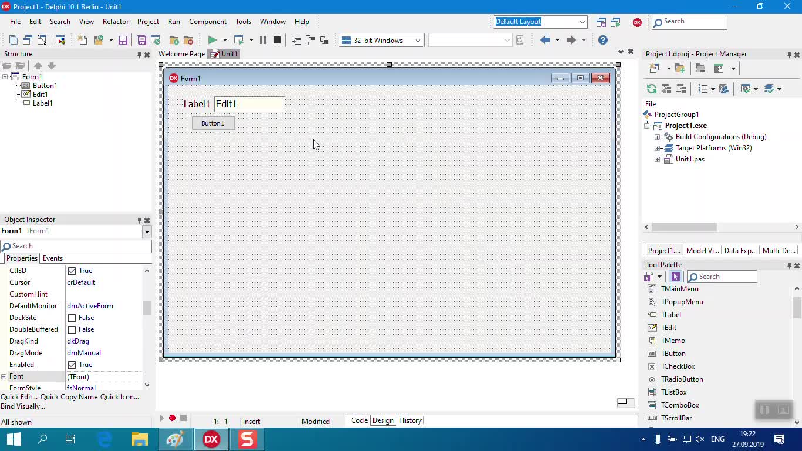The image size is (802, 451).
Task: Click the Project Manager horizontal scrollbar
Action: pos(722,227)
